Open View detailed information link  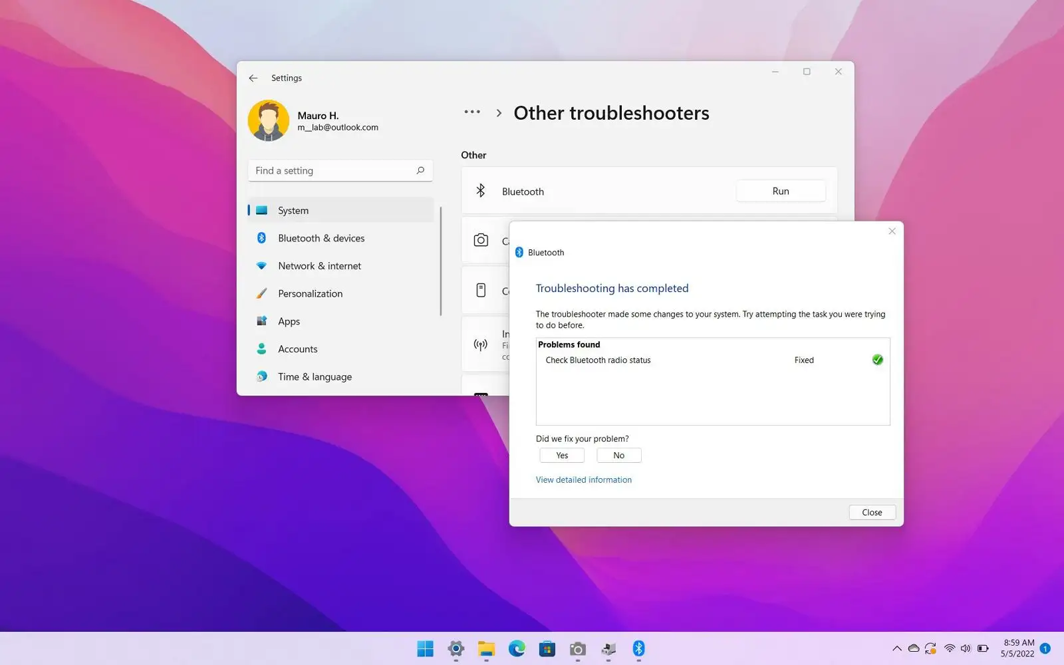coord(584,479)
